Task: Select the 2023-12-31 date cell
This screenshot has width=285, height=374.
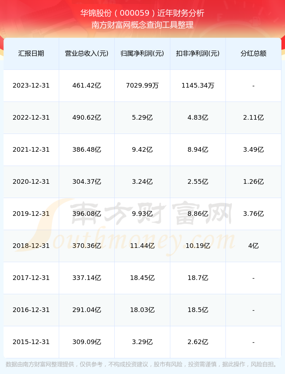Action: click(31, 85)
